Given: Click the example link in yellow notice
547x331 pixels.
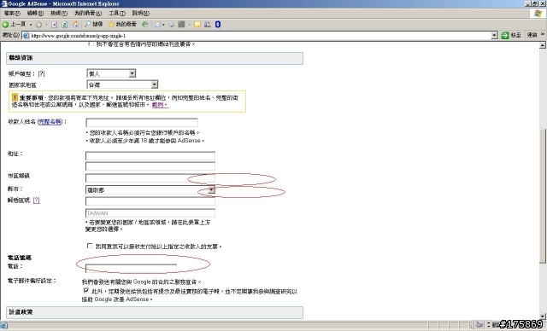Looking at the screenshot, I should tap(160, 104).
